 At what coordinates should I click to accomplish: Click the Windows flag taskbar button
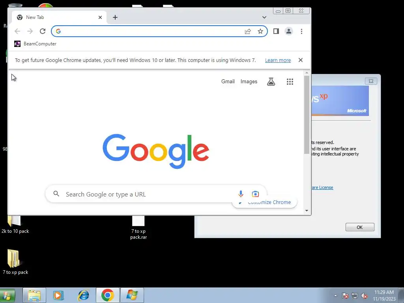pyautogui.click(x=132, y=295)
